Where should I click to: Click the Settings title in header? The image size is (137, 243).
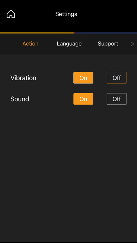66,14
